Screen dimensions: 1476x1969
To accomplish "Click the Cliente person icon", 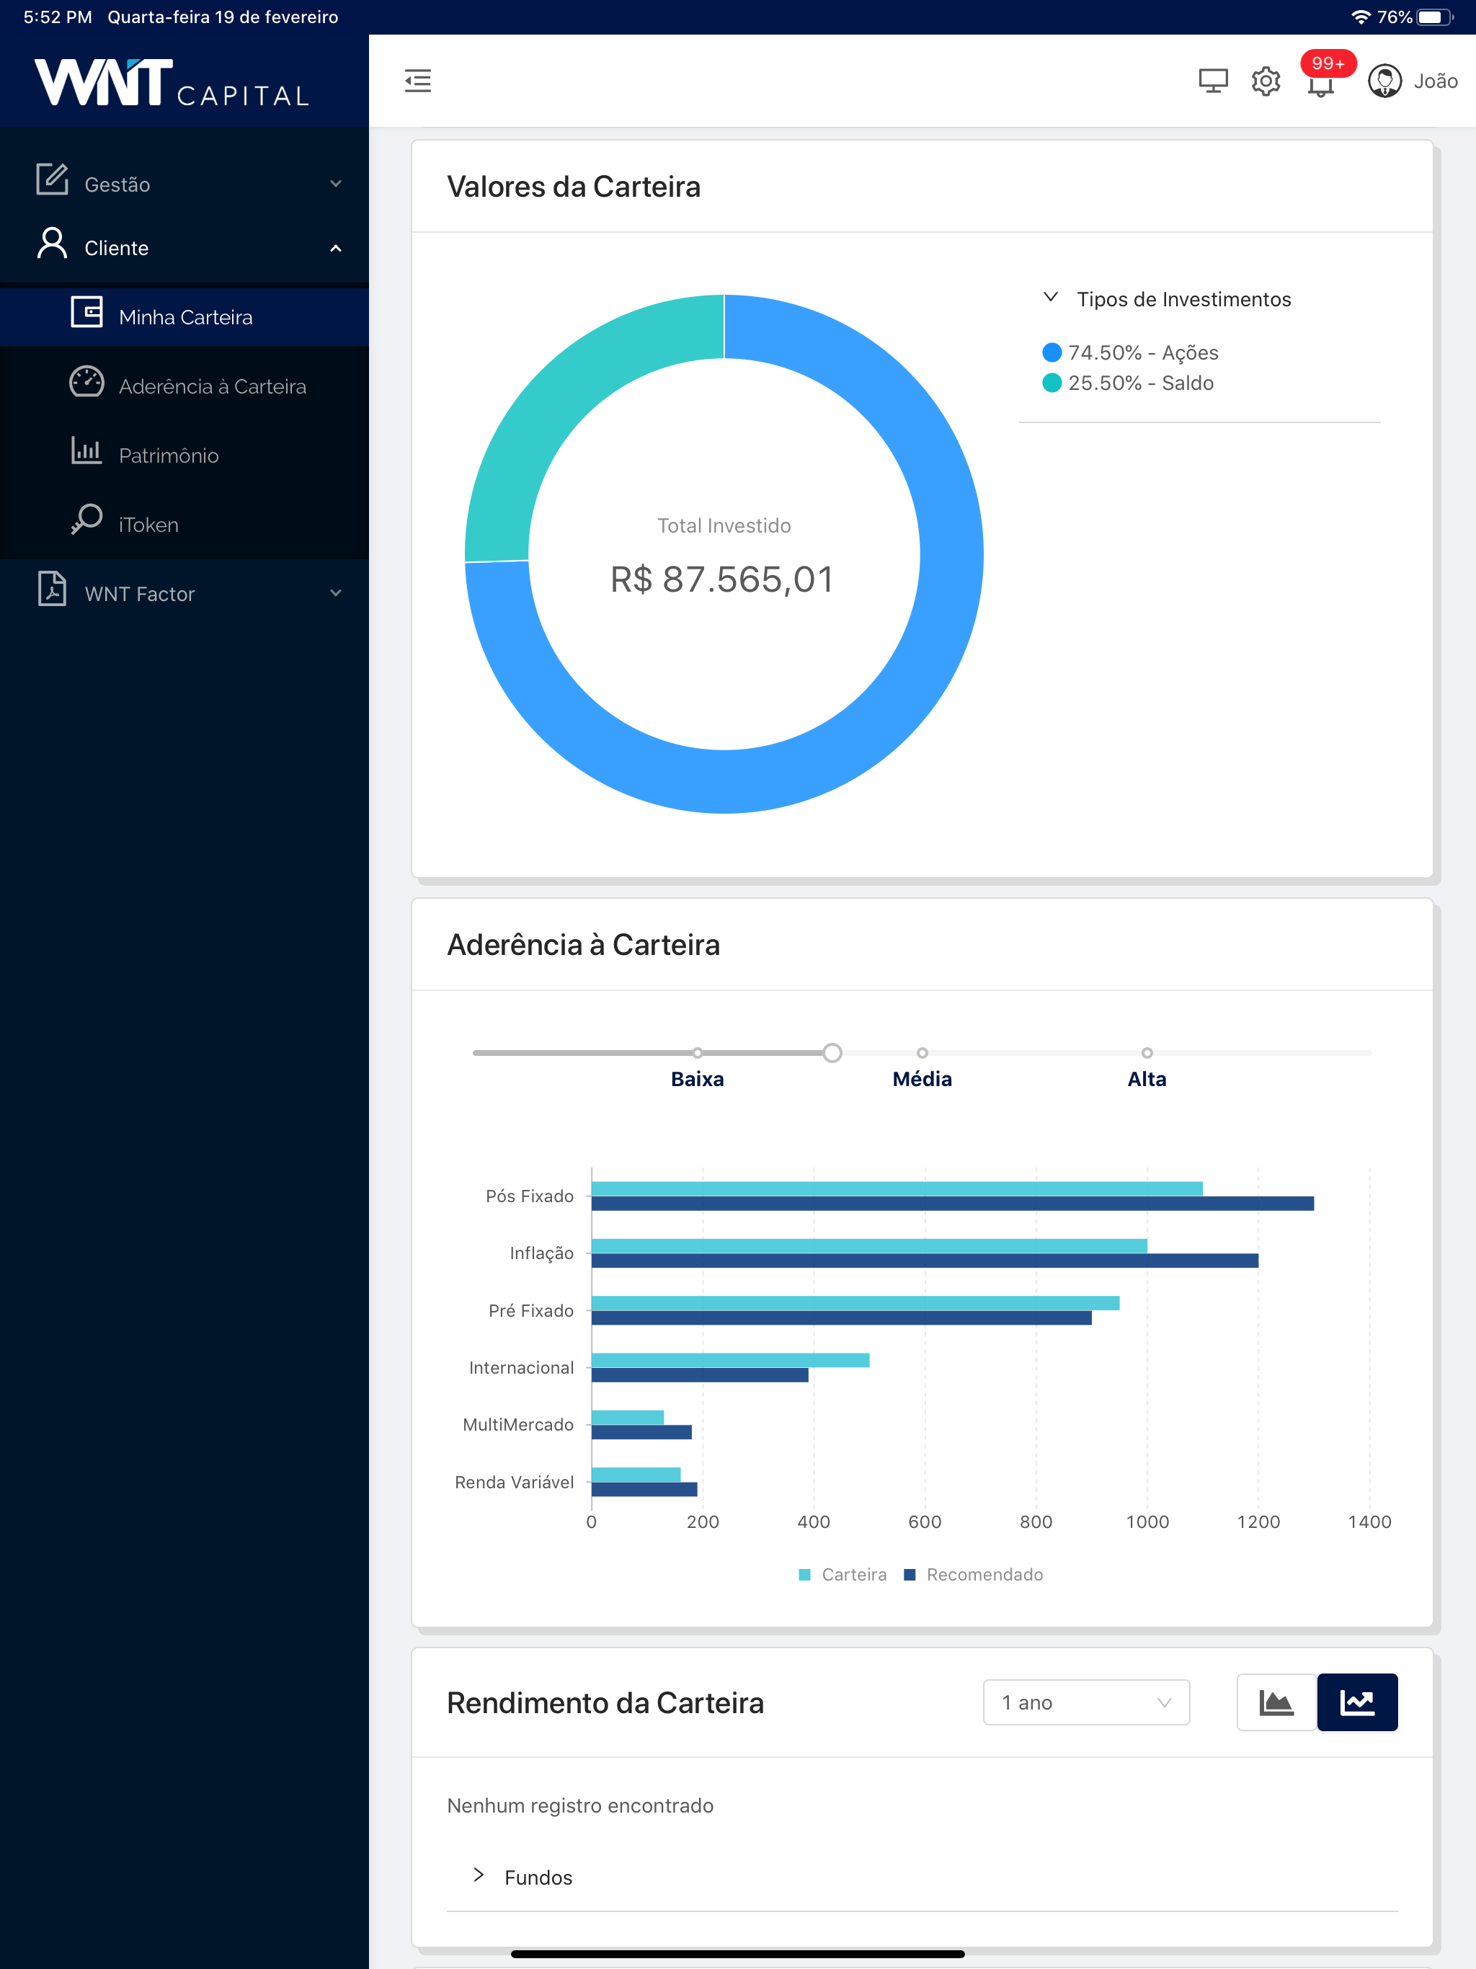I will [52, 243].
